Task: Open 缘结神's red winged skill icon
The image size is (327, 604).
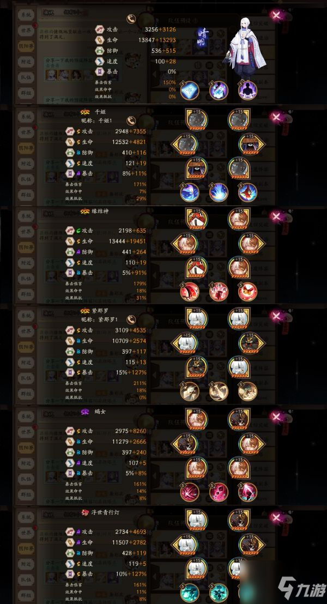Action: [190, 292]
